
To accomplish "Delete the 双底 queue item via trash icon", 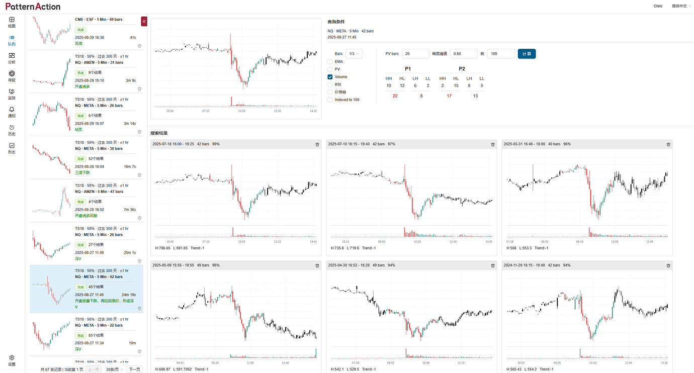I will [x=139, y=46].
